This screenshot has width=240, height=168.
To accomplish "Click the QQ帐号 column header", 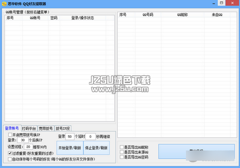I will [x=35, y=18].
